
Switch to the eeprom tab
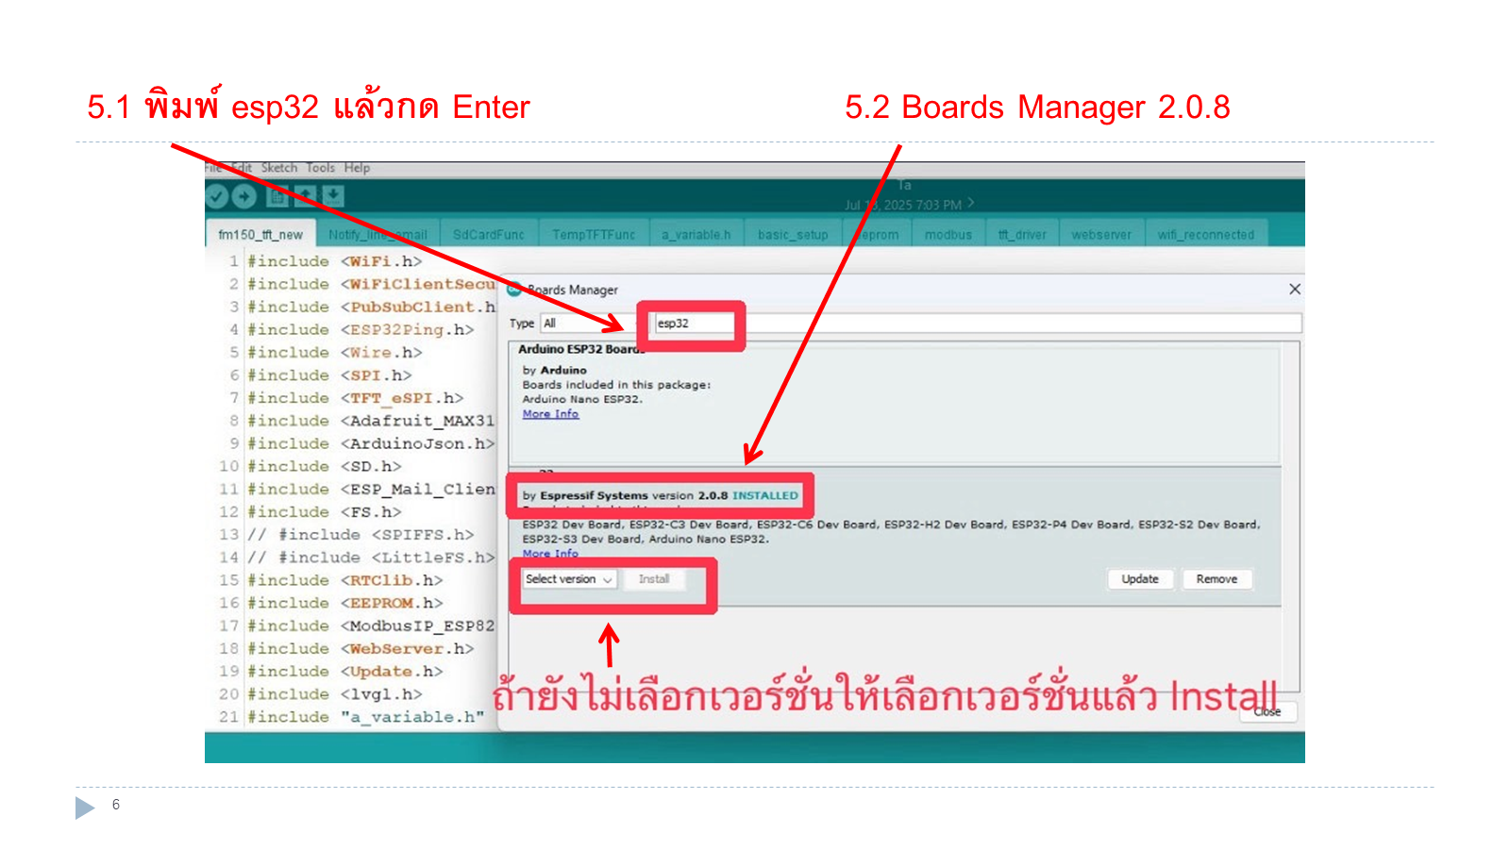coord(878,234)
